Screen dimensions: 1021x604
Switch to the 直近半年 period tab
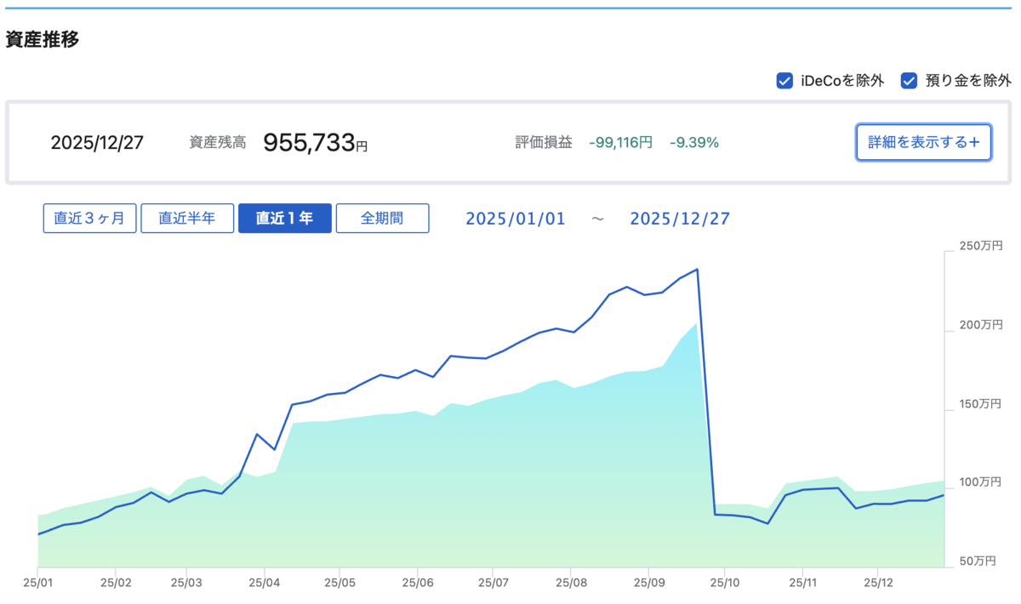click(187, 218)
